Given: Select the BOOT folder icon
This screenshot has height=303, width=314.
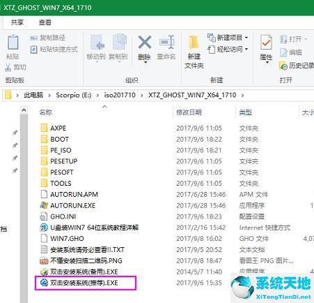Looking at the screenshot, I should (44, 139).
